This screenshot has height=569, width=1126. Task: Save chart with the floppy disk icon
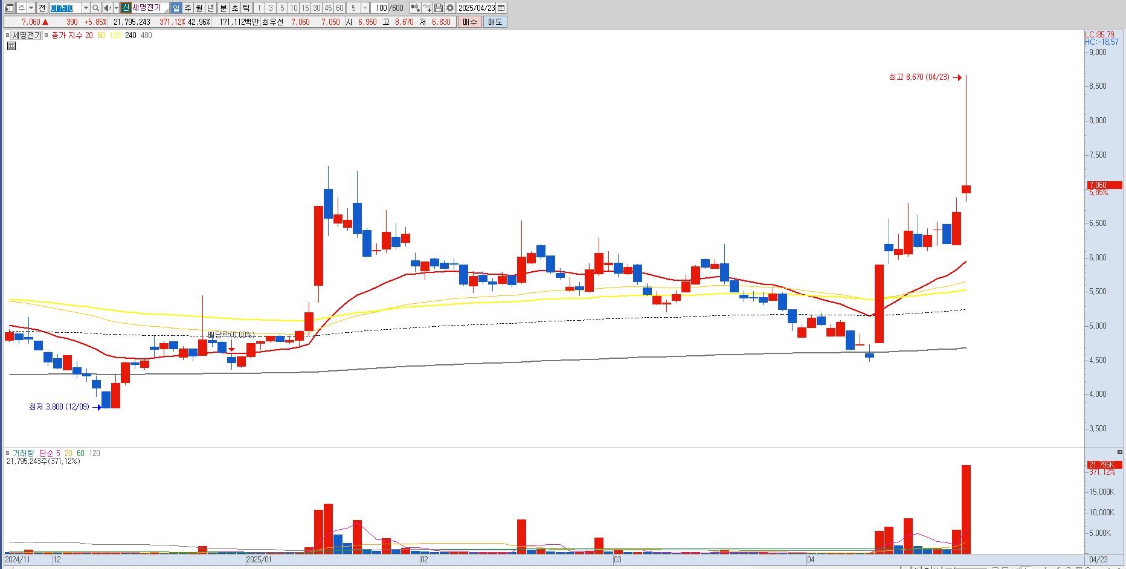439,8
